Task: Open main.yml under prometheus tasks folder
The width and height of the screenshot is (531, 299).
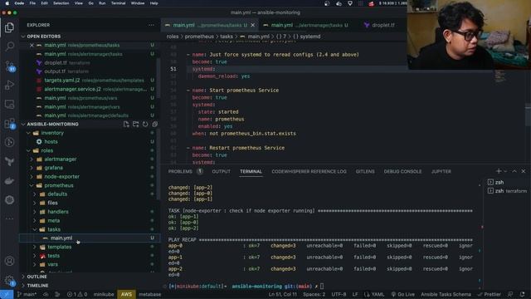Action: pyautogui.click(x=61, y=238)
